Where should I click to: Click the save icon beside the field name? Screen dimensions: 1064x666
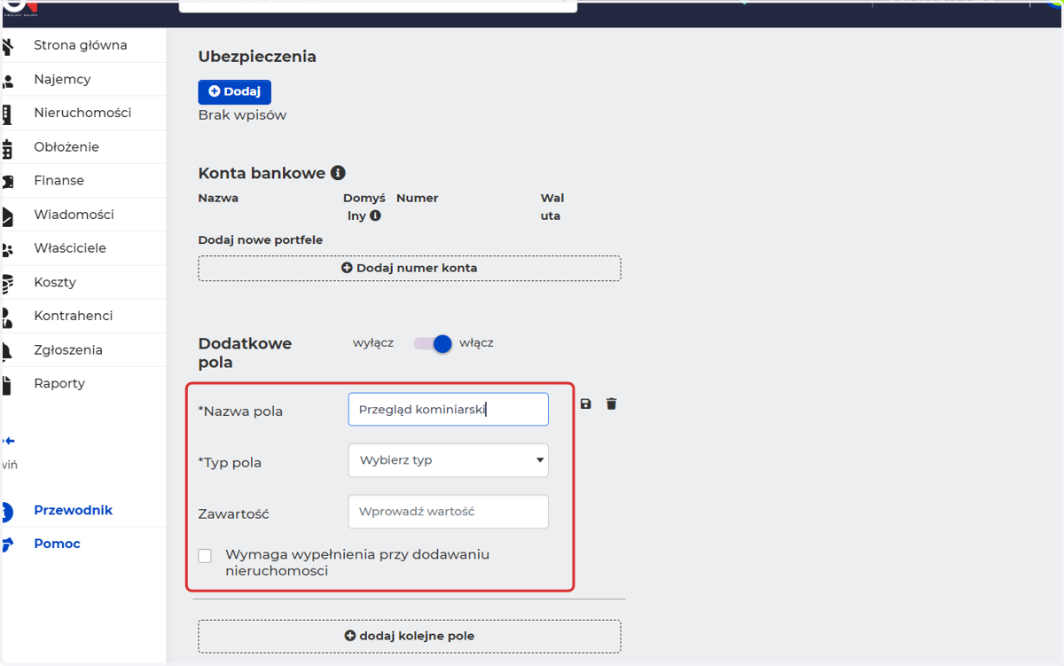[x=585, y=404]
